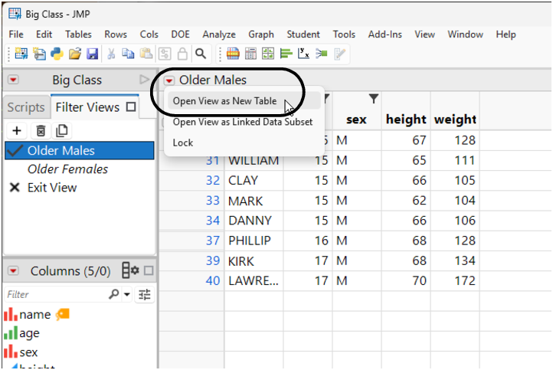Choose Open View as Linked Data Subset
This screenshot has height=370, width=553.
pos(244,122)
